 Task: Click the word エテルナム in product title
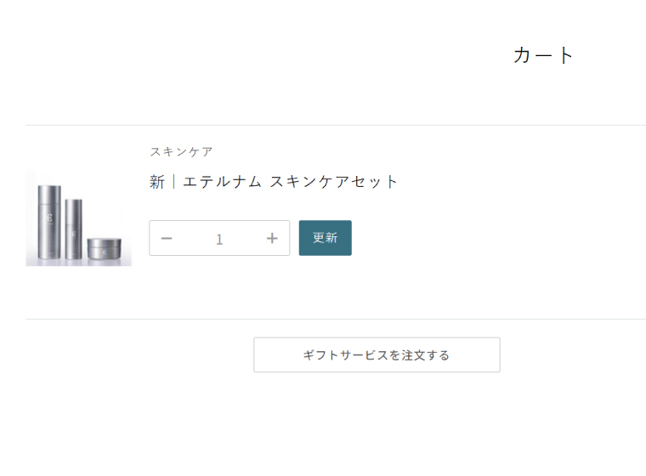[222, 181]
